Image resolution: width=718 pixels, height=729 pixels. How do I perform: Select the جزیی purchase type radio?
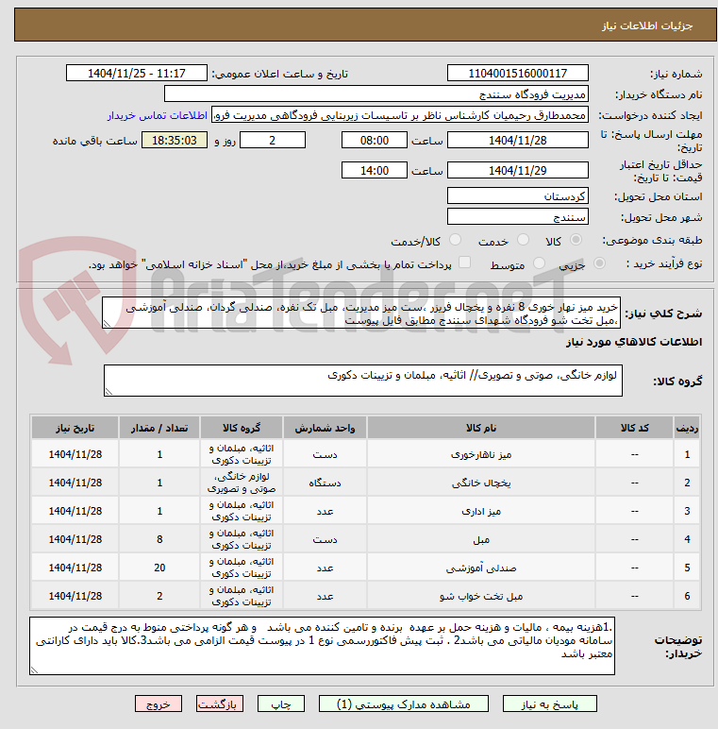[x=599, y=263]
